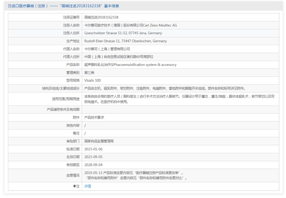Click the Phacoemulsification system & accessory product name
Viewport: 286px width, 198px height.
click(x=130, y=65)
